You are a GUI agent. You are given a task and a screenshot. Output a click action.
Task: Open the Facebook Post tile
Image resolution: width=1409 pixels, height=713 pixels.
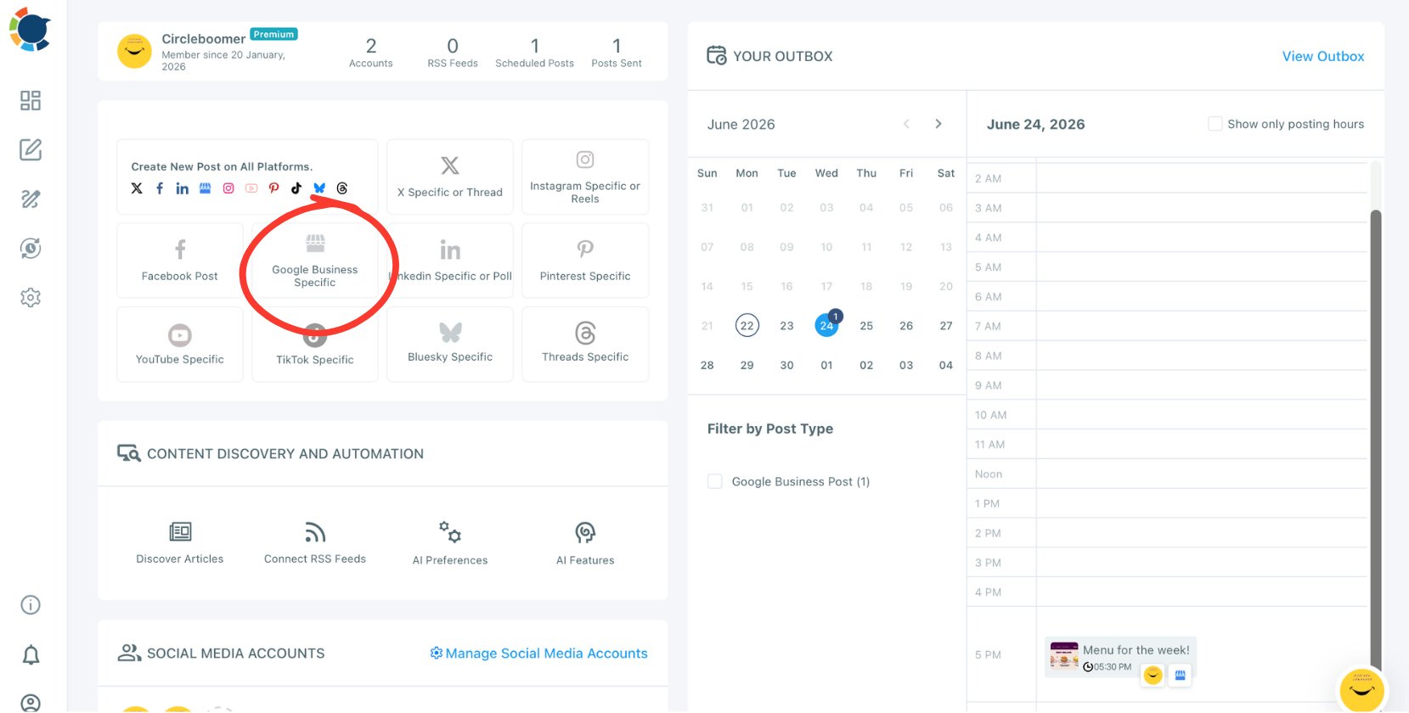[180, 261]
